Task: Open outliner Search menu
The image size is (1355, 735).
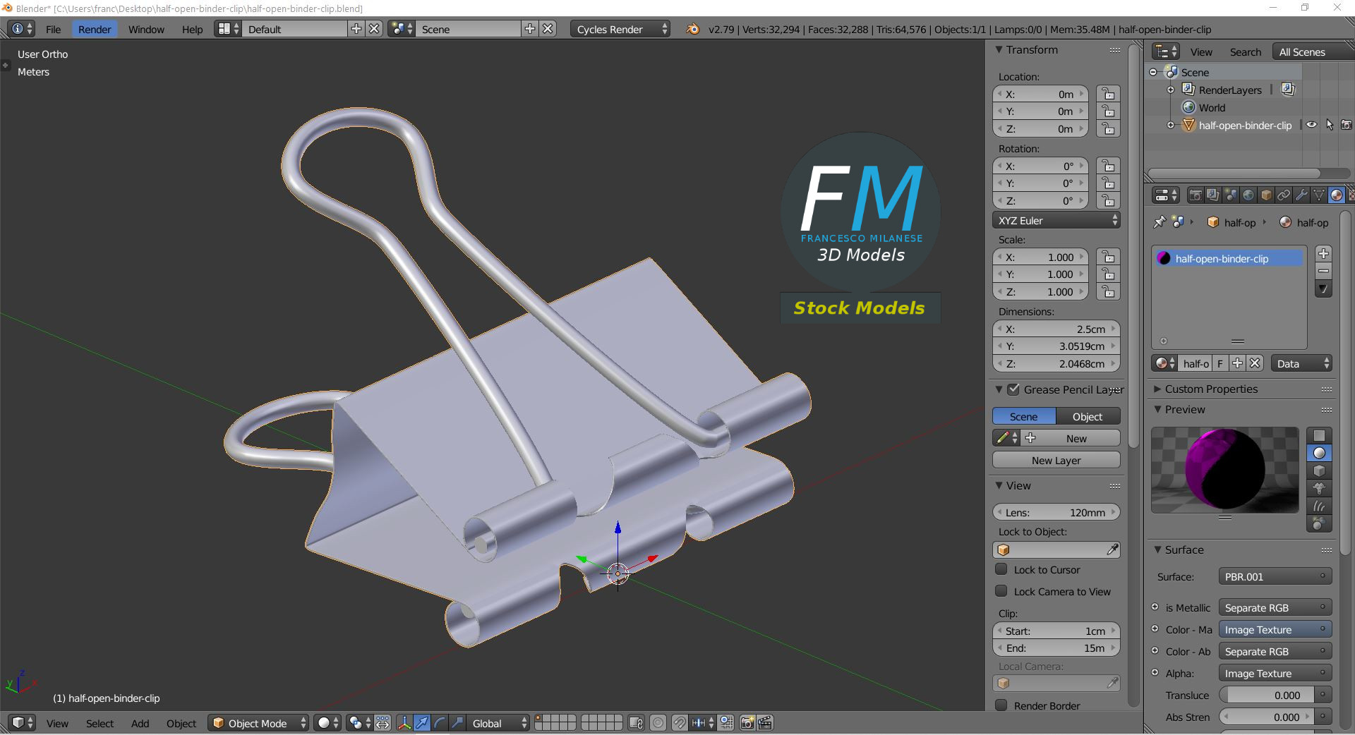Action: point(1245,52)
